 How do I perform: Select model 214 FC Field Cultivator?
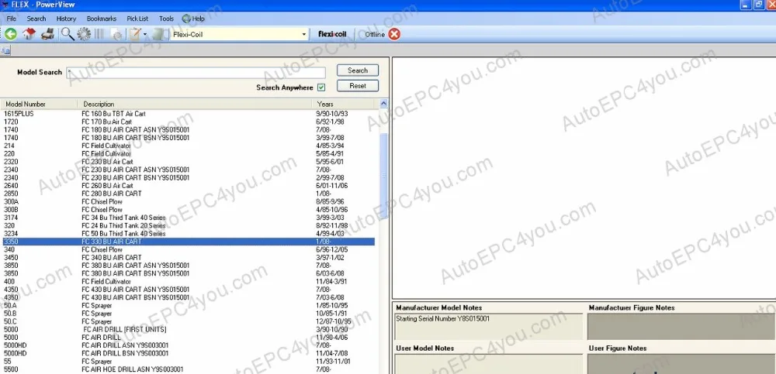(188, 146)
